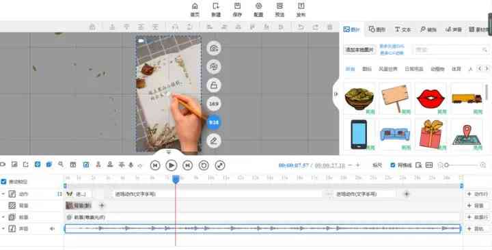
Task: Collapse the right asset panel side handle
Action: [336, 94]
